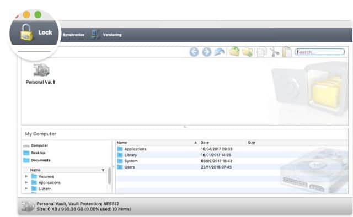Click folder icon with green down arrow
The height and width of the screenshot is (217, 353).
coord(247,52)
